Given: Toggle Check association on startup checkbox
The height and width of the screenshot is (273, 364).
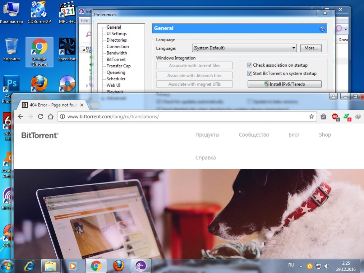Looking at the screenshot, I should point(250,65).
